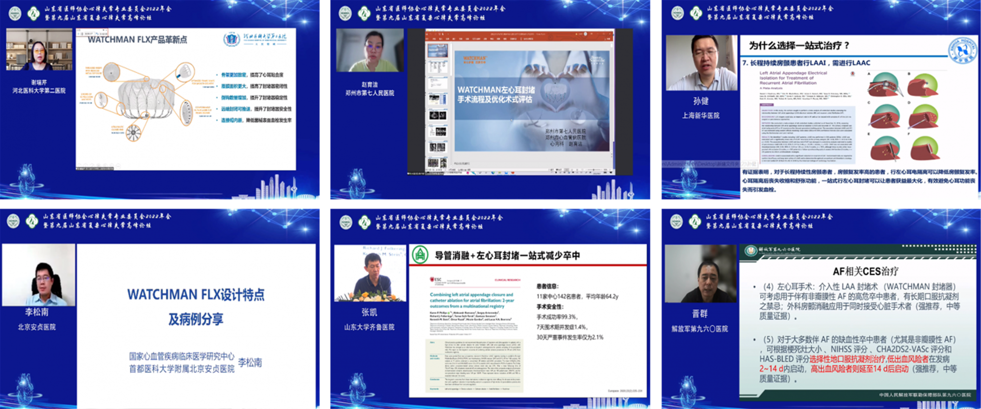Click the title WATCHMAN FLX设计特点
981x409 pixels.
tap(196, 295)
